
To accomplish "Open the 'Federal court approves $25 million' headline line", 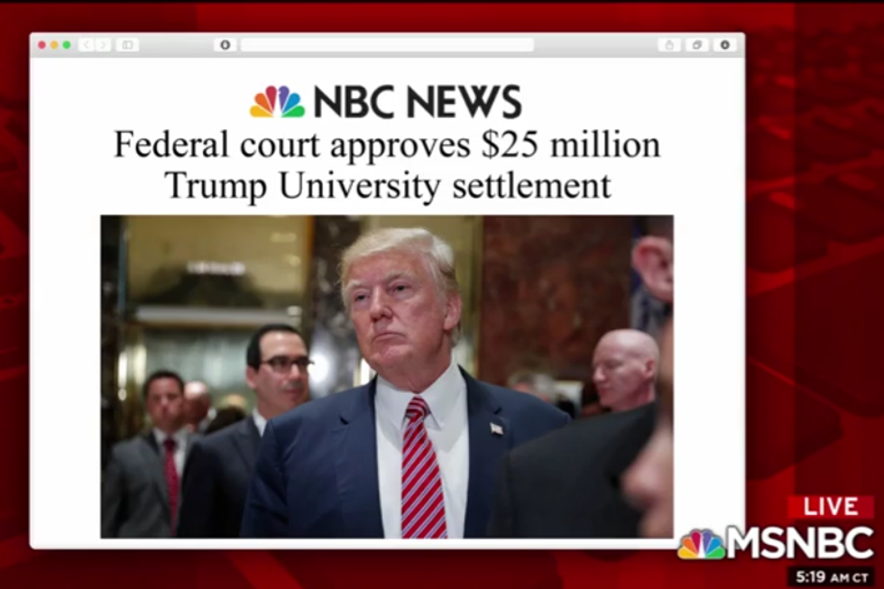I will [x=387, y=144].
